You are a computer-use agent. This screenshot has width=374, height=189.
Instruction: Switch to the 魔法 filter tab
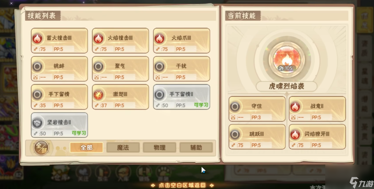tap(123, 148)
